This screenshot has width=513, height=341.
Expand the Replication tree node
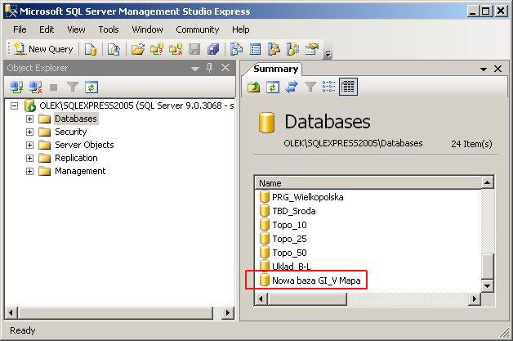[x=29, y=158]
